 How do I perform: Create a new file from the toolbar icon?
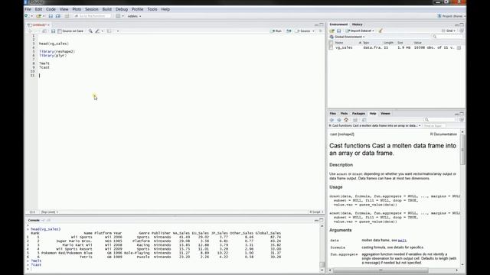(x=27, y=16)
